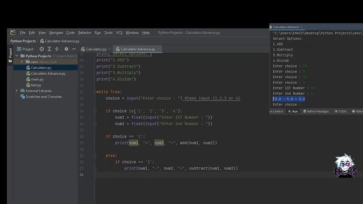363x204 pixels.
Task: Open the Refactor menu
Action: coord(85,33)
